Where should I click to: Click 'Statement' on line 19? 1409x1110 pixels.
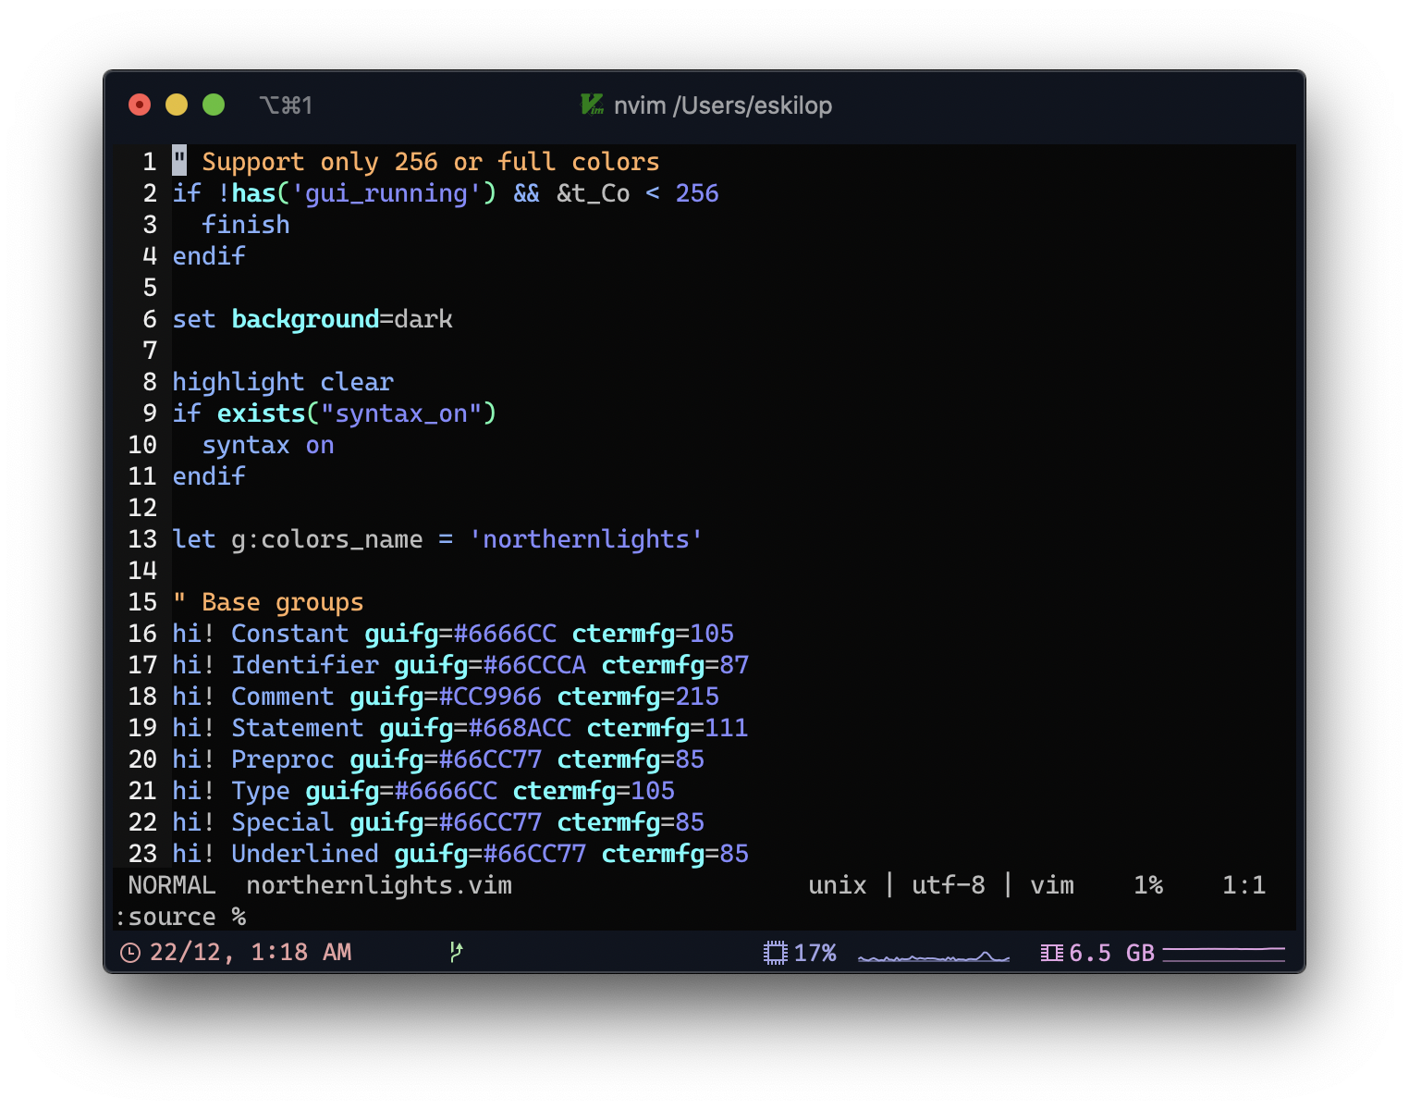tap(298, 728)
